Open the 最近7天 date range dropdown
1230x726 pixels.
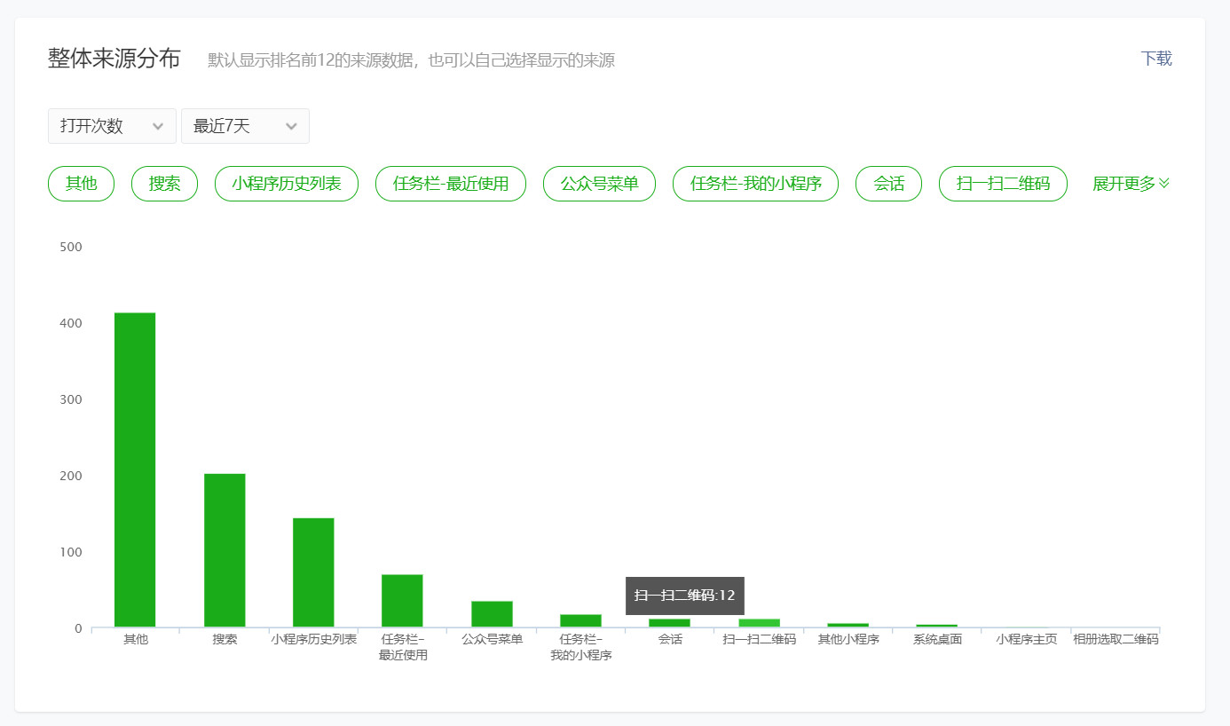tap(245, 126)
